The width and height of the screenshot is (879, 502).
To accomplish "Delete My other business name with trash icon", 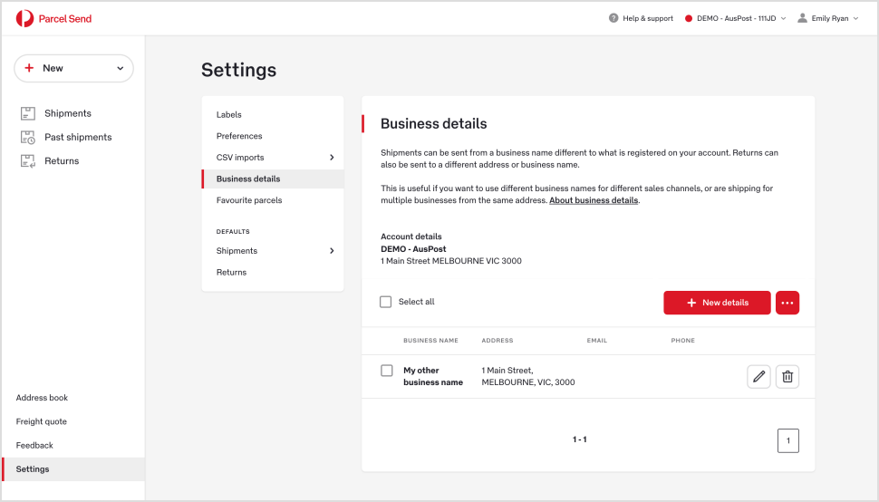I will coord(787,376).
